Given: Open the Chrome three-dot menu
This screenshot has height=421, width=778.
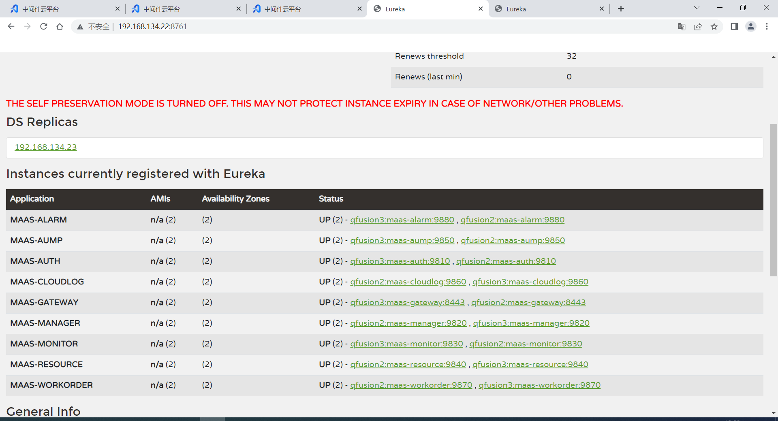Looking at the screenshot, I should pyautogui.click(x=767, y=26).
